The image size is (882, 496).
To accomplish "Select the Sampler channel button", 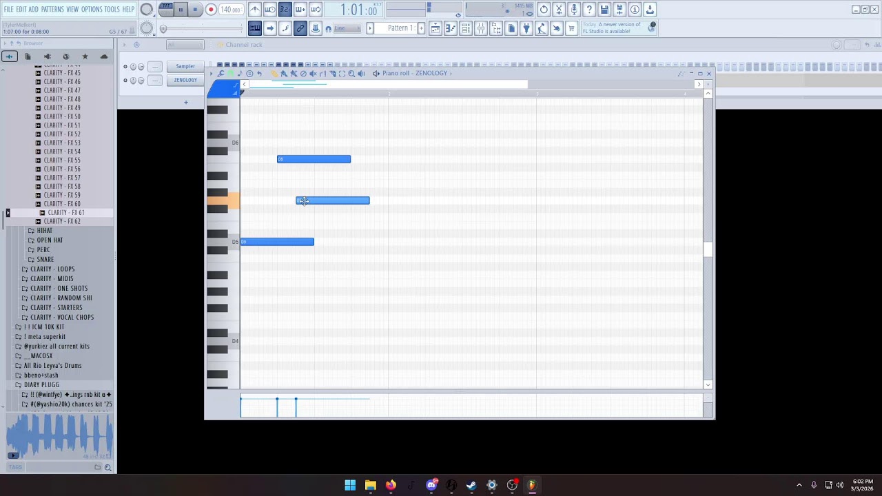I will point(185,66).
